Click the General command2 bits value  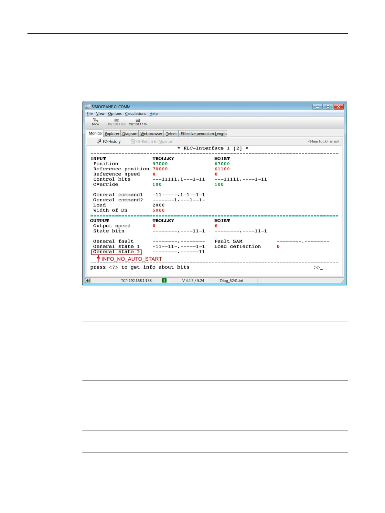coord(179,200)
